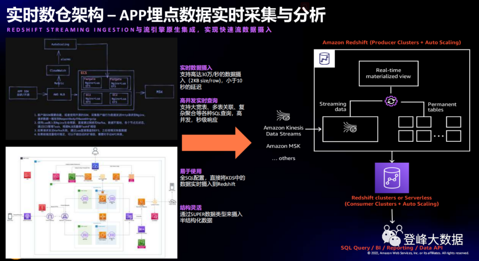479x261 pixels.
Task: Click the MSK box in the dark diagram
Action: click(x=160, y=92)
